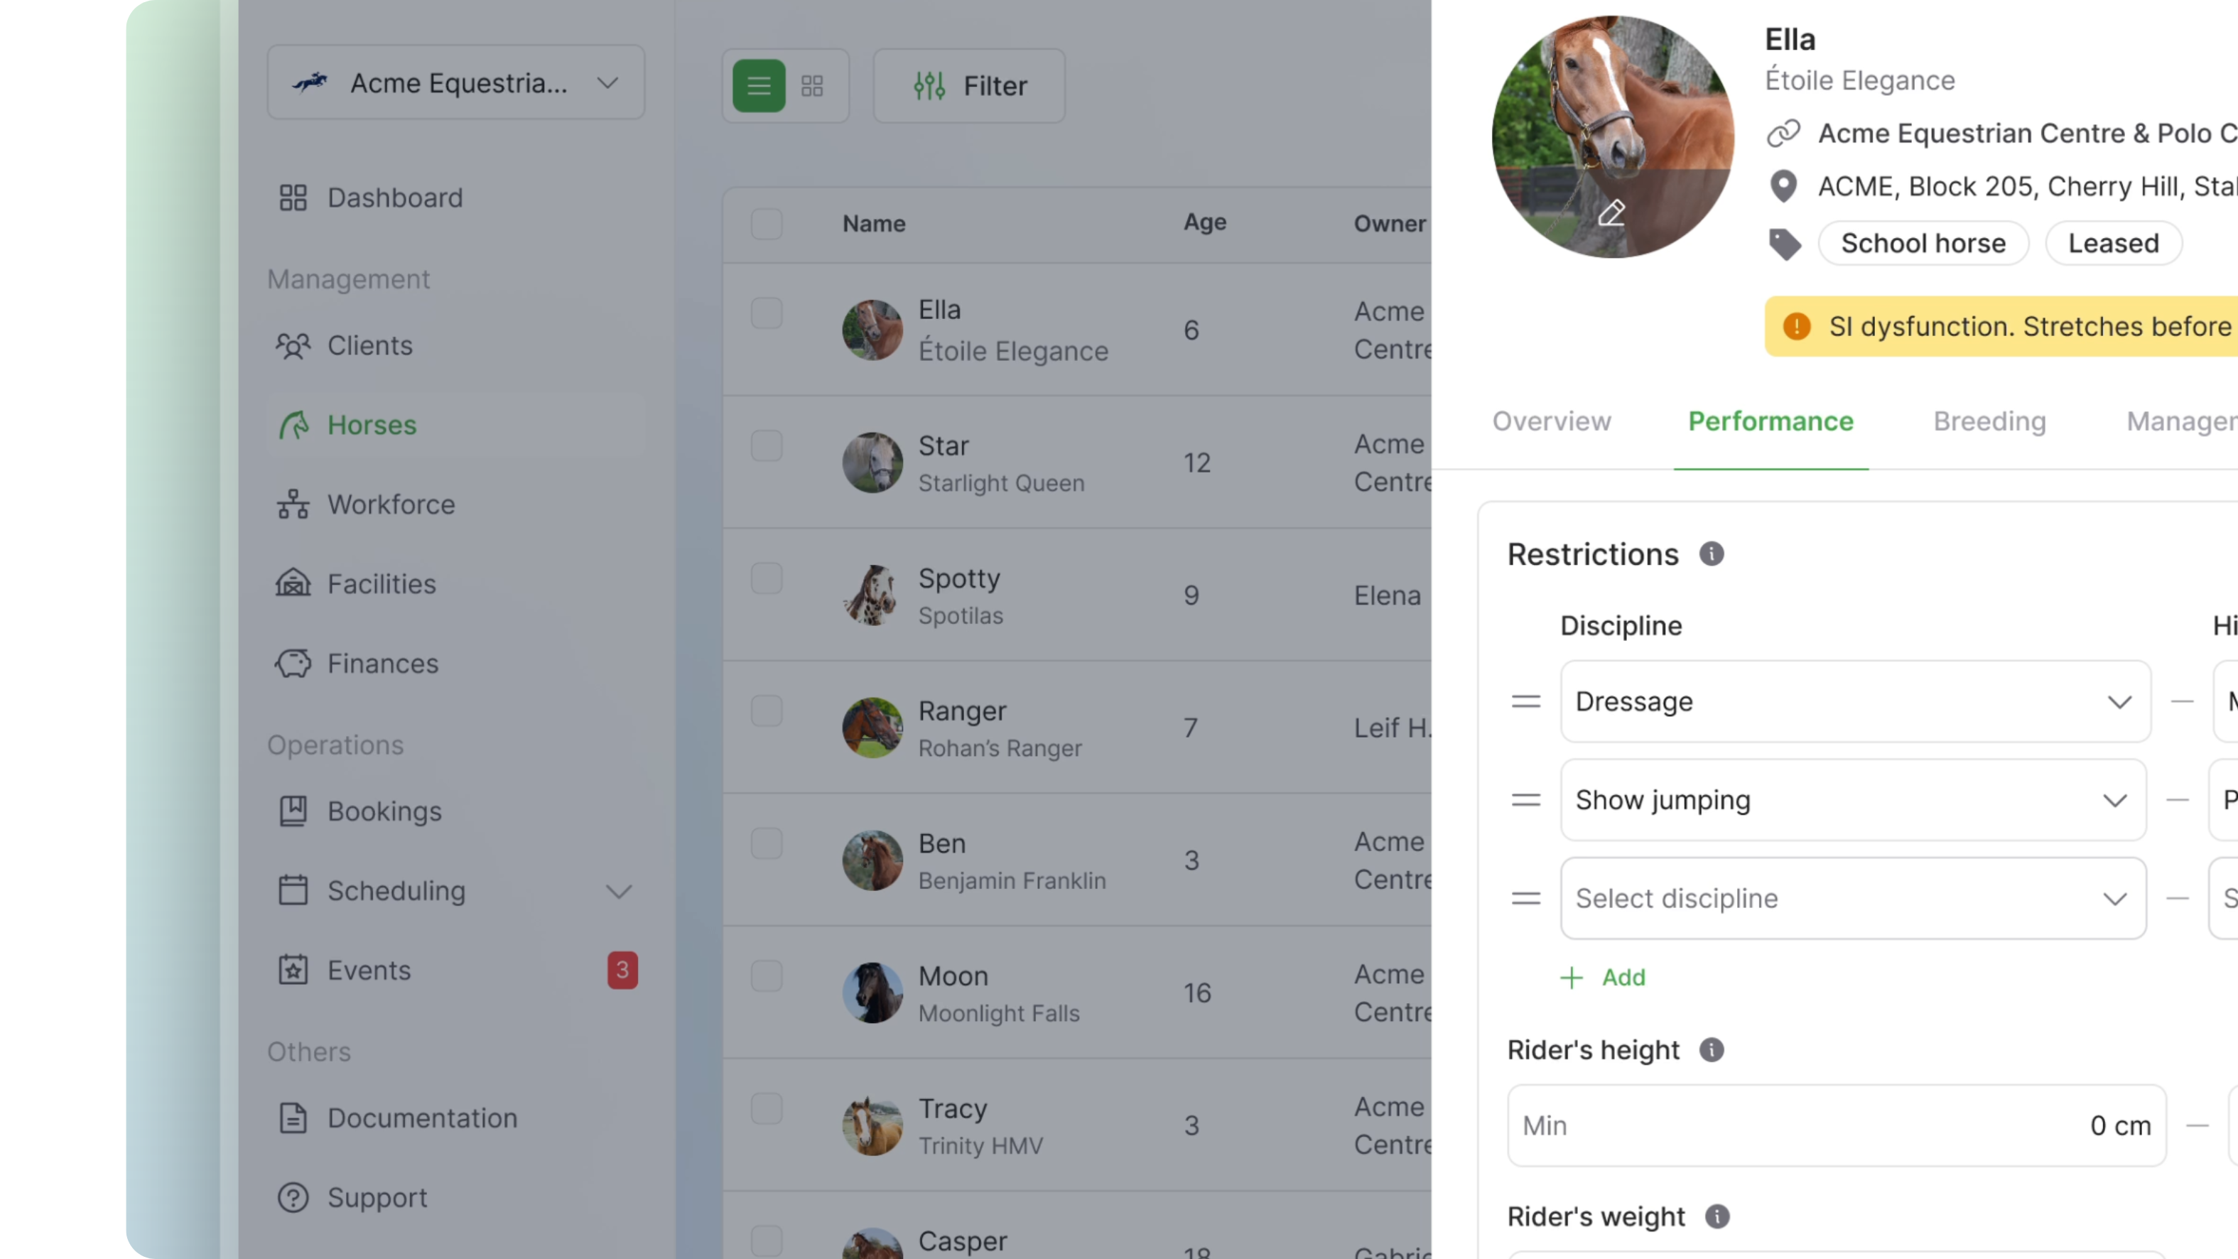Click Ella's horse profile thumbnail
The image size is (2238, 1259).
(870, 328)
